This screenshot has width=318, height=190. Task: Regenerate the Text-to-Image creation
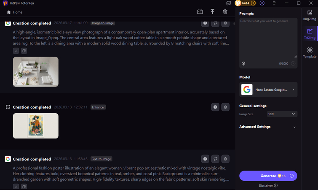[x=215, y=159]
